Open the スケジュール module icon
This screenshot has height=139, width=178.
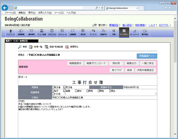tap(62, 32)
